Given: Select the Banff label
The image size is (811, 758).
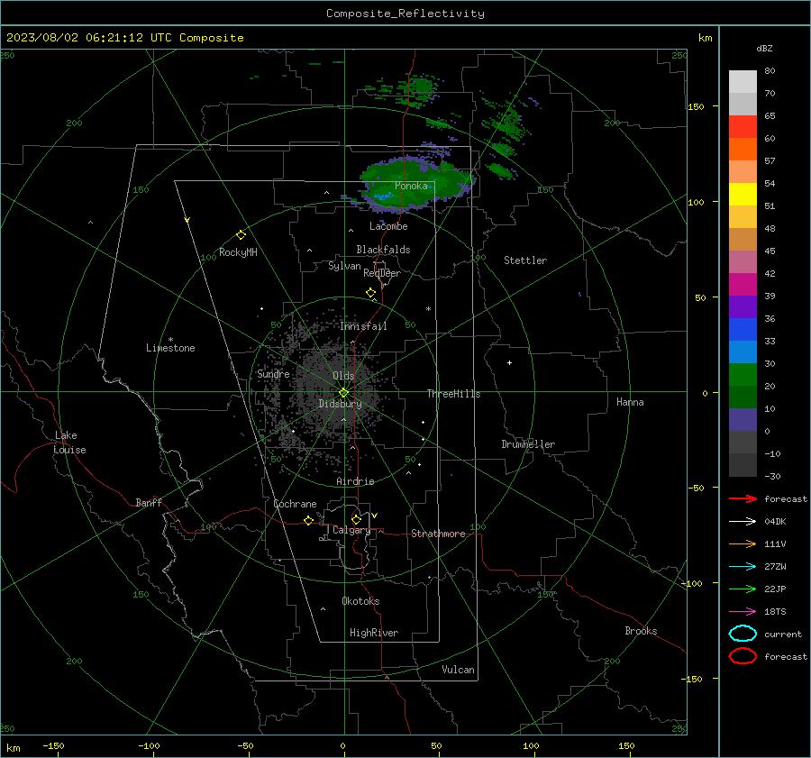Looking at the screenshot, I should [149, 502].
